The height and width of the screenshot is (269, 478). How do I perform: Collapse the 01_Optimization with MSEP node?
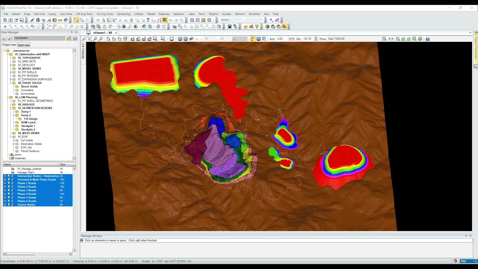click(8, 54)
